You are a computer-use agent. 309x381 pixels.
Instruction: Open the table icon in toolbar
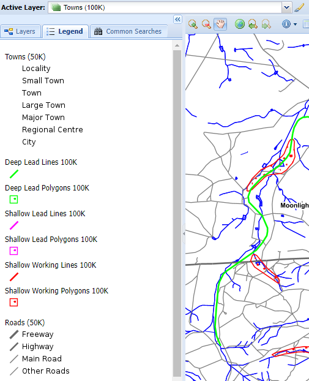(306, 25)
